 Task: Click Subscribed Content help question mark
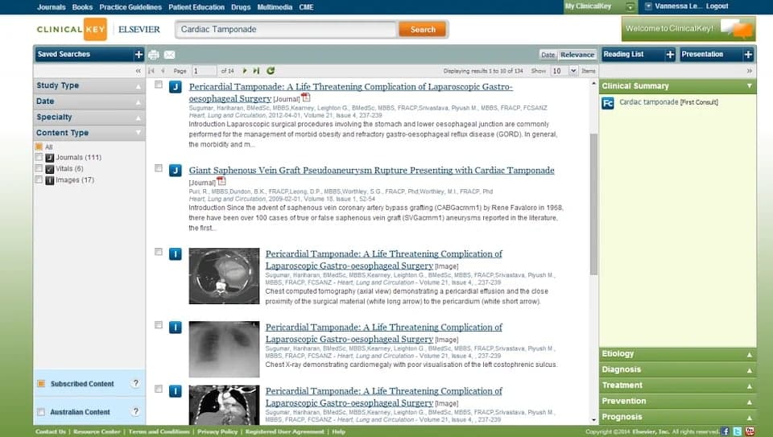135,383
